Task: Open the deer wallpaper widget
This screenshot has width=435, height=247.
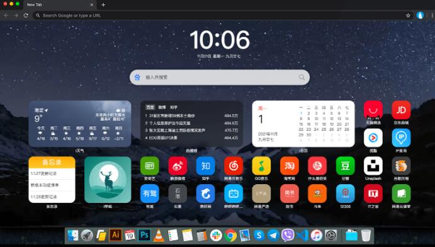Action: [108, 180]
